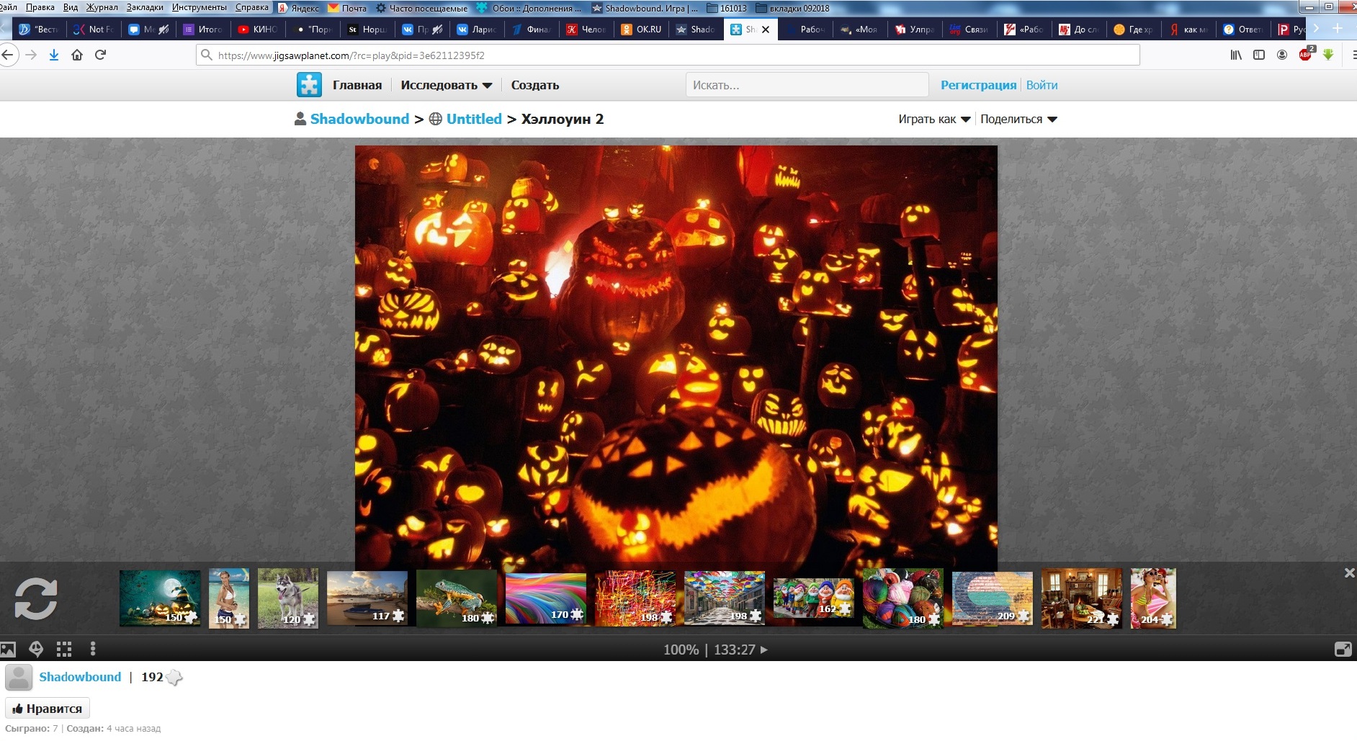Click the ghost image icon in toolbar
Screen dimensions: 1357x741
[x=36, y=650]
